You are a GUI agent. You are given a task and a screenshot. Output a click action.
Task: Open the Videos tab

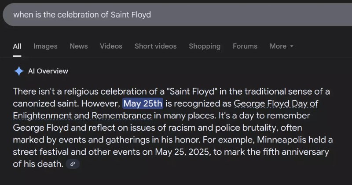pyautogui.click(x=111, y=46)
